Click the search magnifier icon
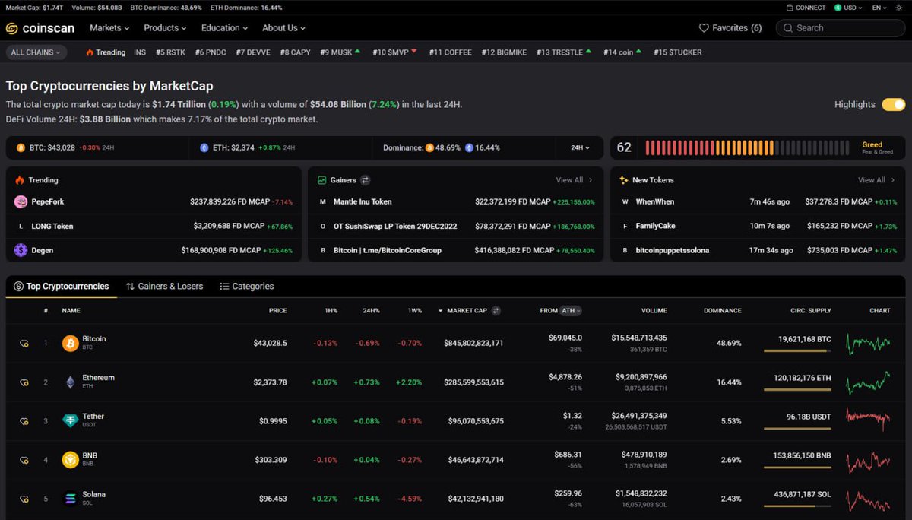Screen dimensions: 912x520 pyautogui.click(x=788, y=28)
